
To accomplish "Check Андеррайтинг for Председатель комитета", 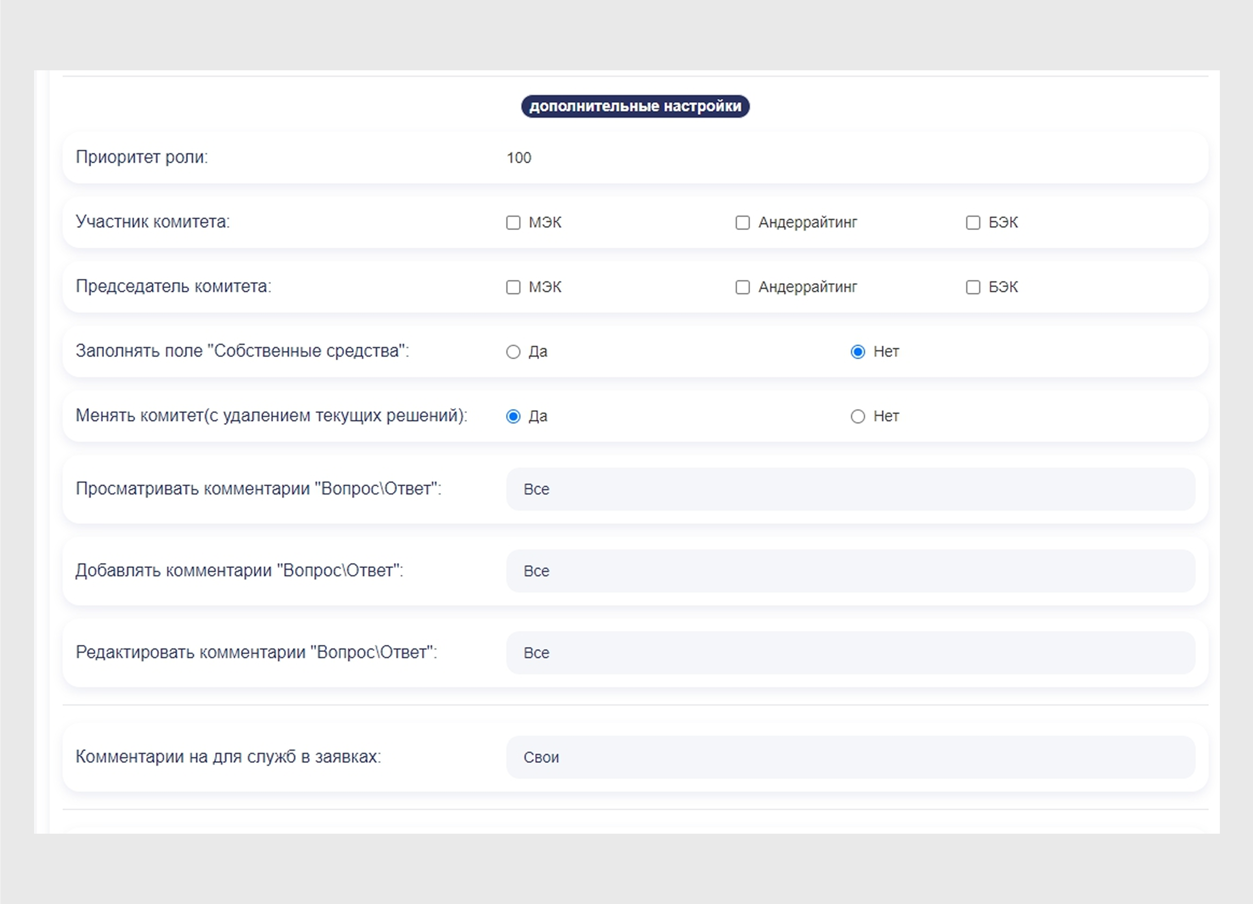I will point(743,287).
